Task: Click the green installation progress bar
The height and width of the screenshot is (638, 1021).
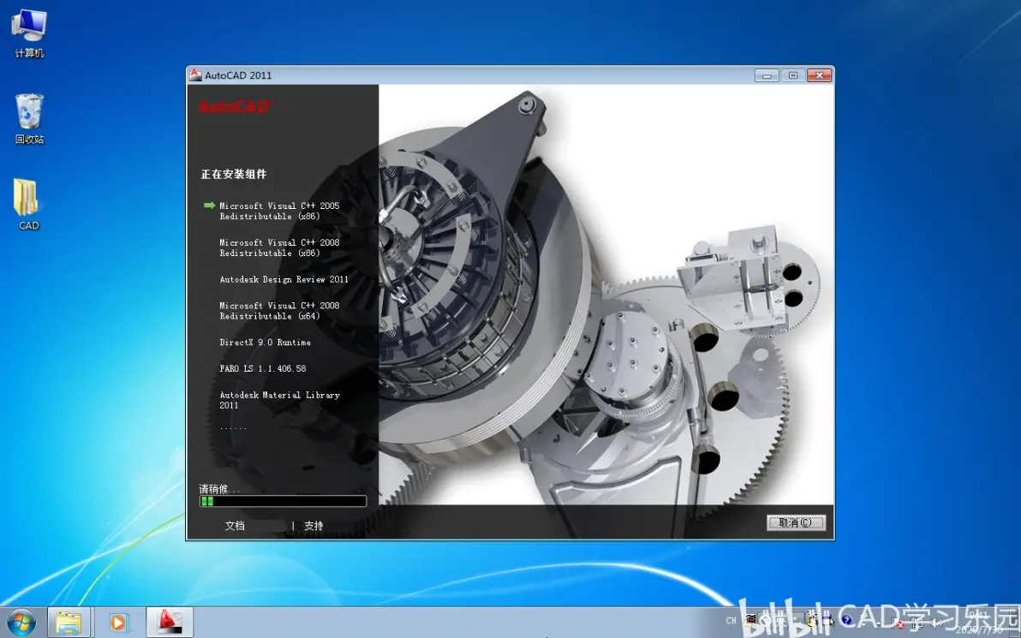Action: [x=284, y=501]
